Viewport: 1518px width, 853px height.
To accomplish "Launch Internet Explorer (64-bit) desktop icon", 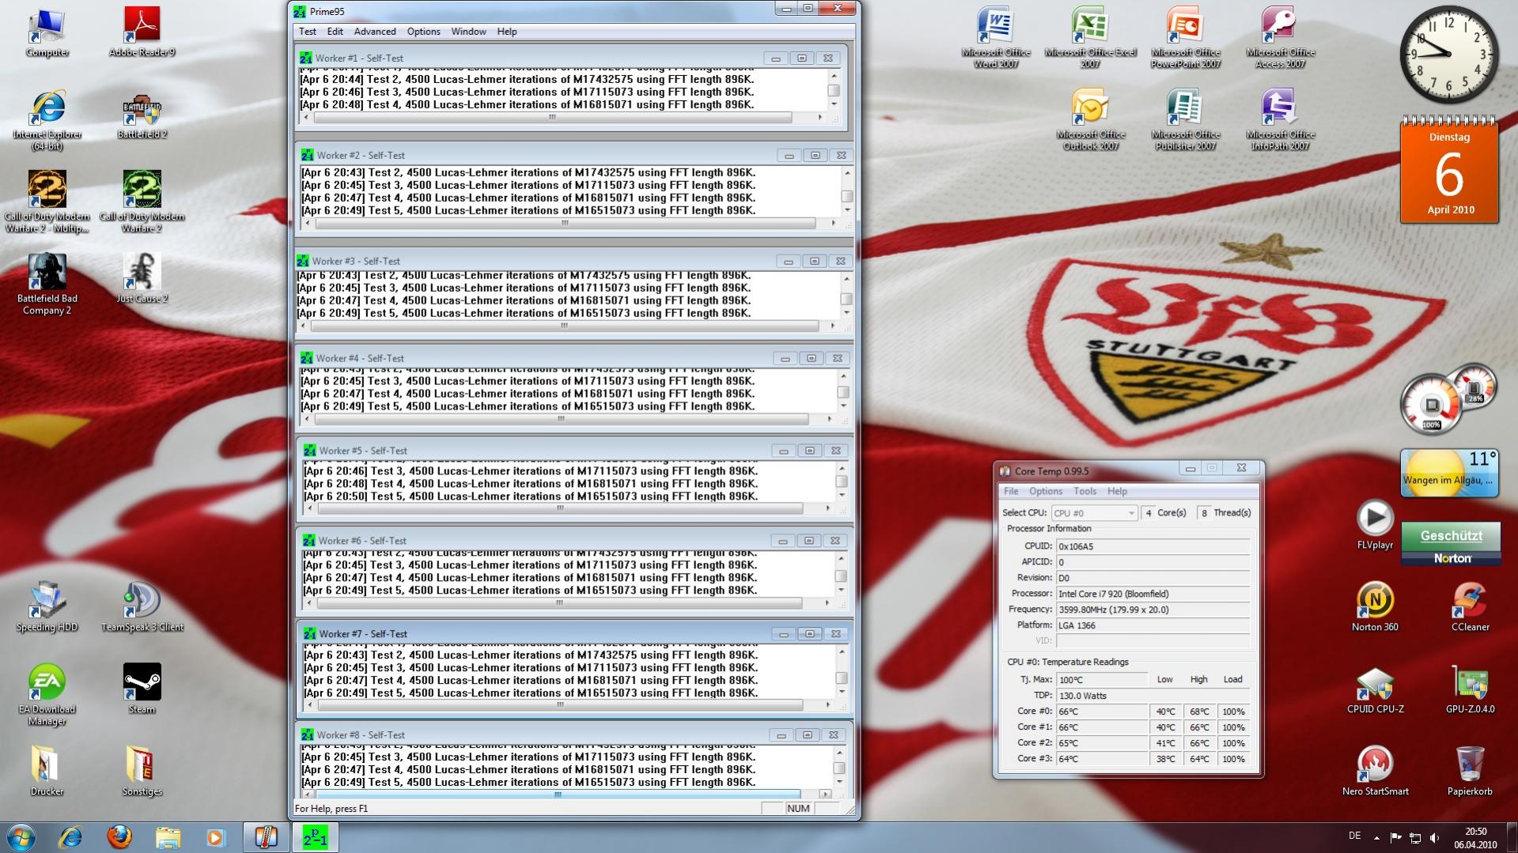I will pos(47,120).
